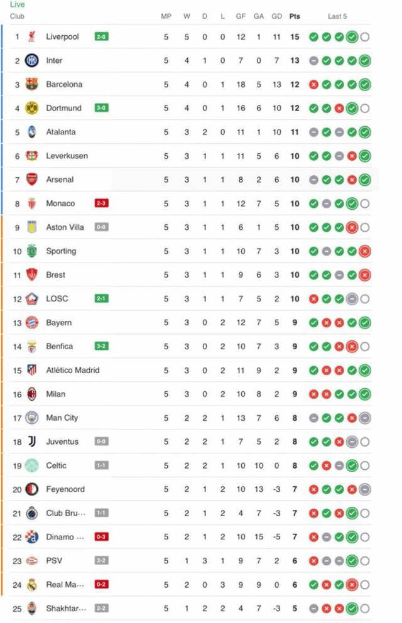Image resolution: width=402 pixels, height=623 pixels.
Task: Click the Arsenal club crest
Action: tap(32, 180)
